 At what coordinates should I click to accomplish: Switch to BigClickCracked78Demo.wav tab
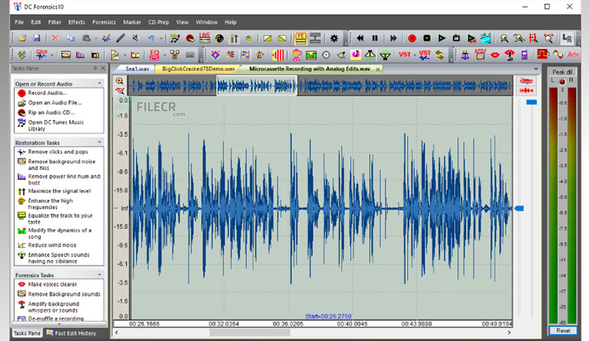point(199,69)
